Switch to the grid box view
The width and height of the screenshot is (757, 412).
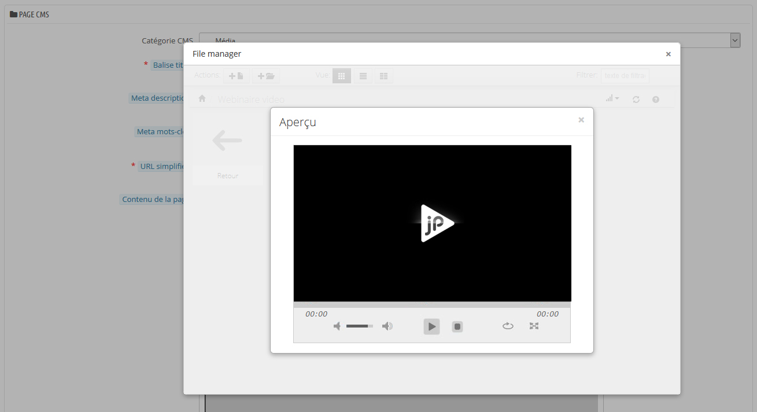tap(342, 76)
